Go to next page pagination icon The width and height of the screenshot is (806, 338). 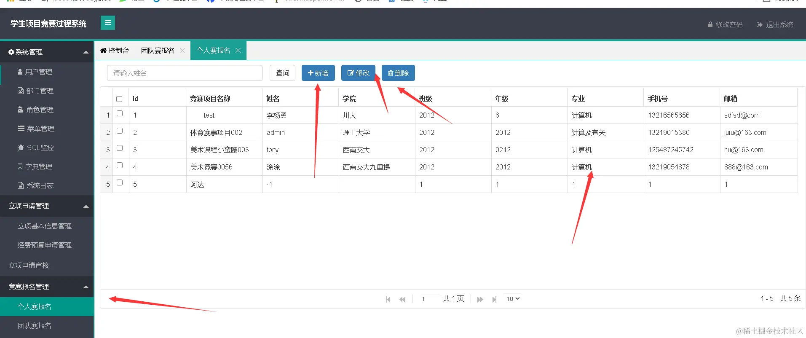point(480,299)
